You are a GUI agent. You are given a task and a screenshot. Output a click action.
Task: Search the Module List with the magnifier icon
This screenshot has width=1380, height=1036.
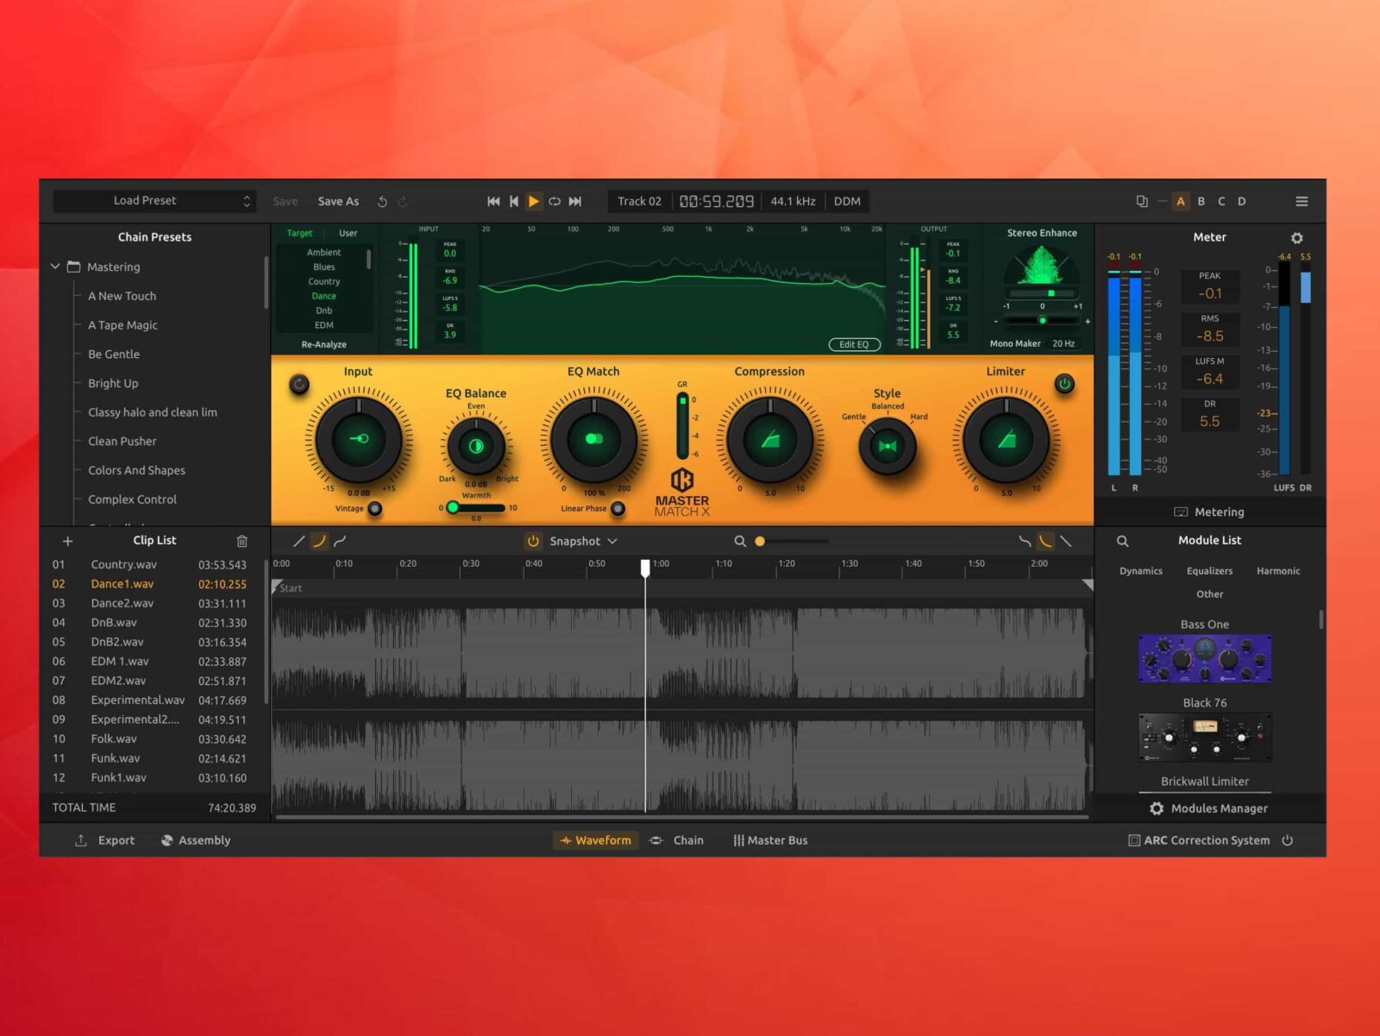(x=1122, y=540)
